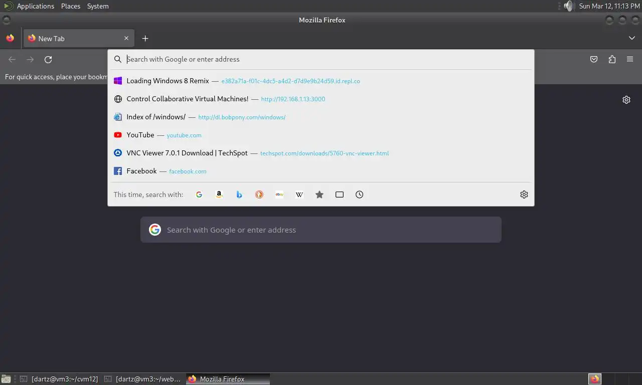The image size is (642, 385).
Task: Open a new tab with plus button
Action: click(x=145, y=38)
